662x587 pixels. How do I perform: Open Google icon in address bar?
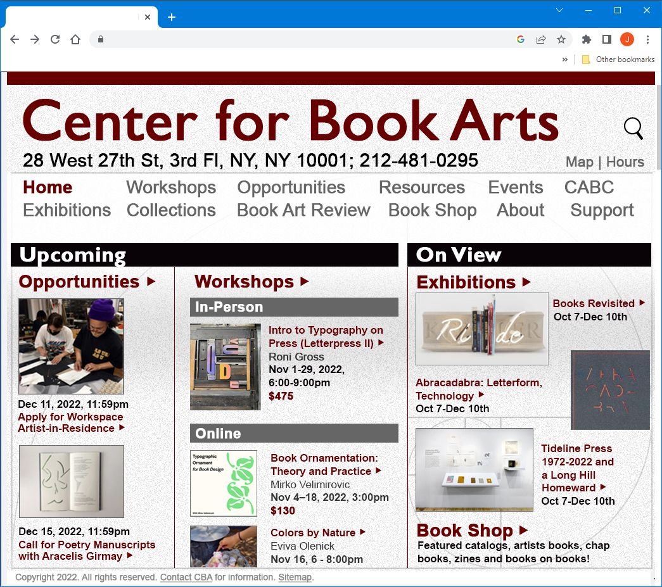pos(521,39)
